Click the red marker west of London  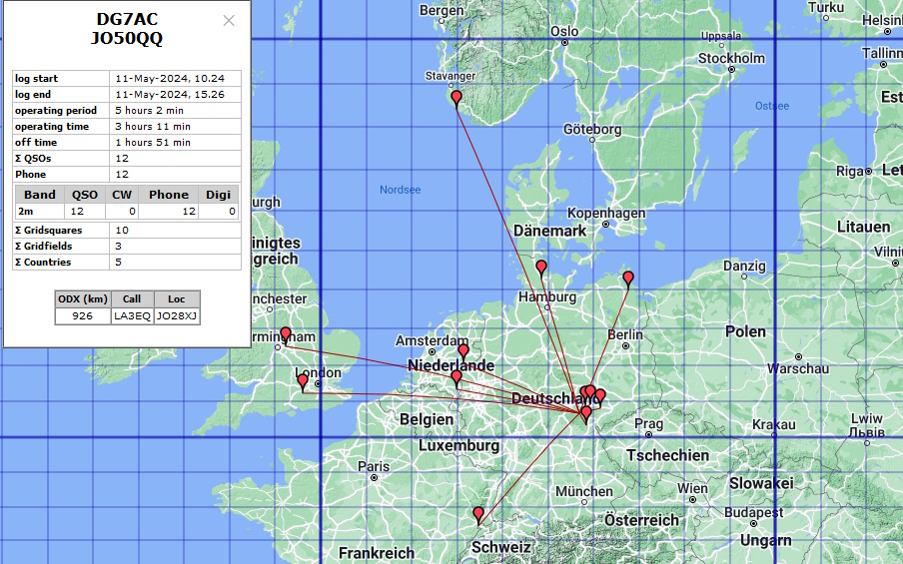coord(303,380)
